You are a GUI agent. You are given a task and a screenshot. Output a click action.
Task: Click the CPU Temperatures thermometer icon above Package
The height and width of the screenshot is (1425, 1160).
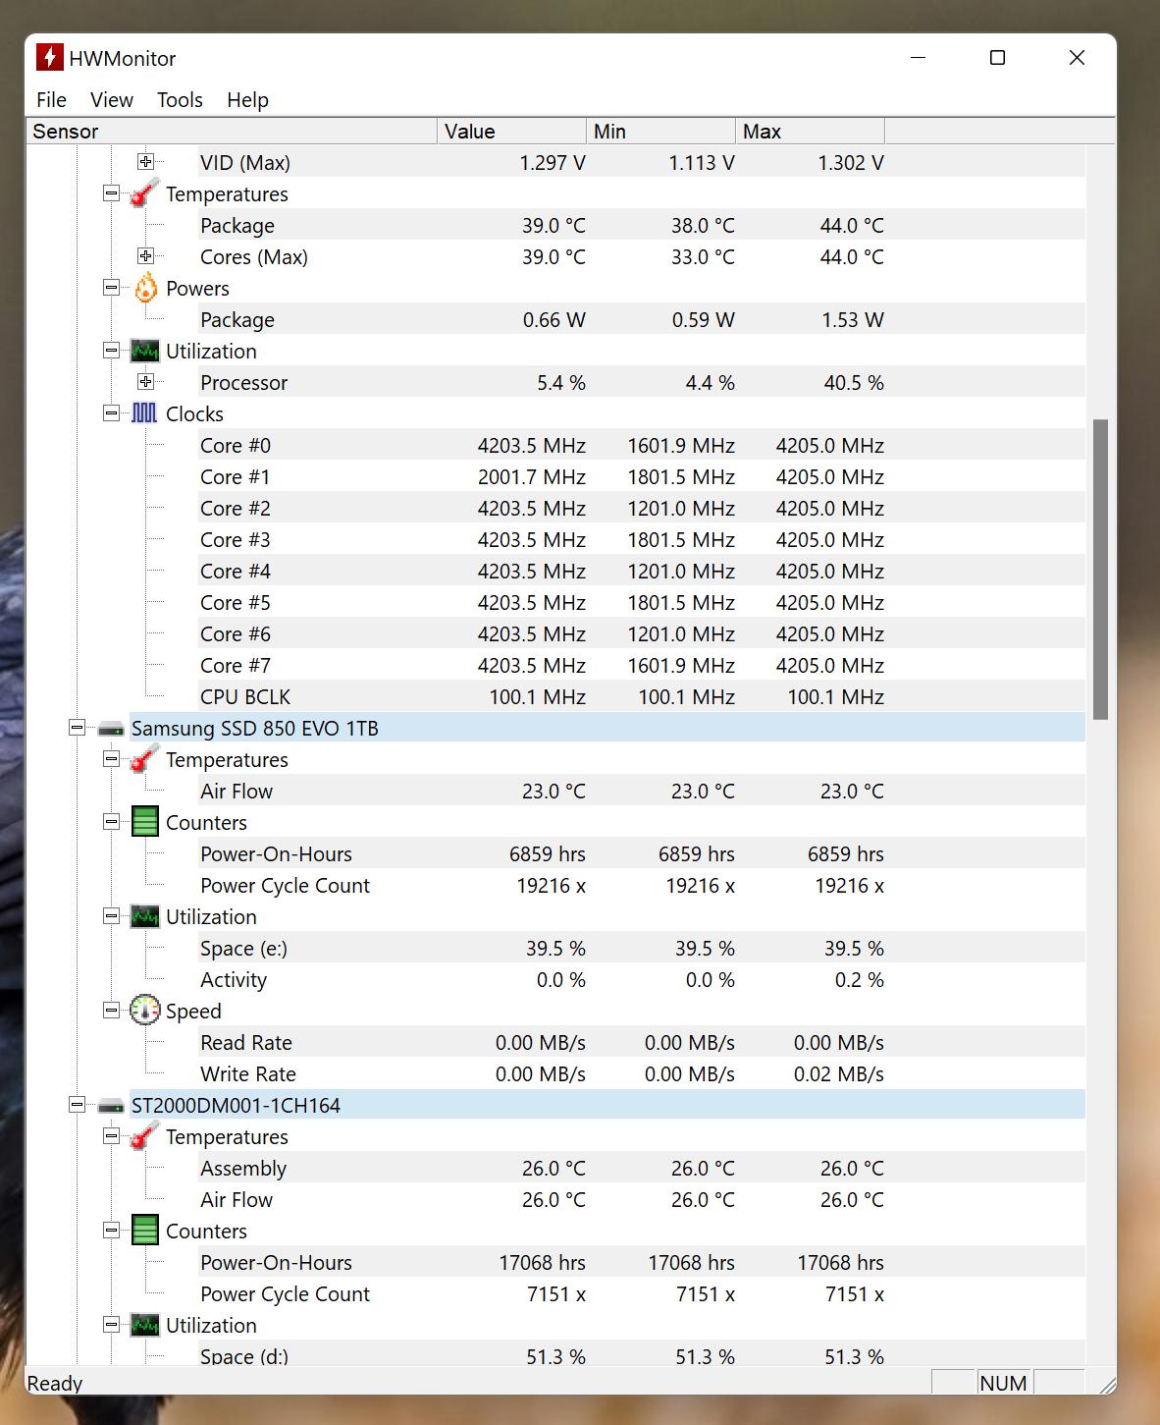[x=144, y=193]
